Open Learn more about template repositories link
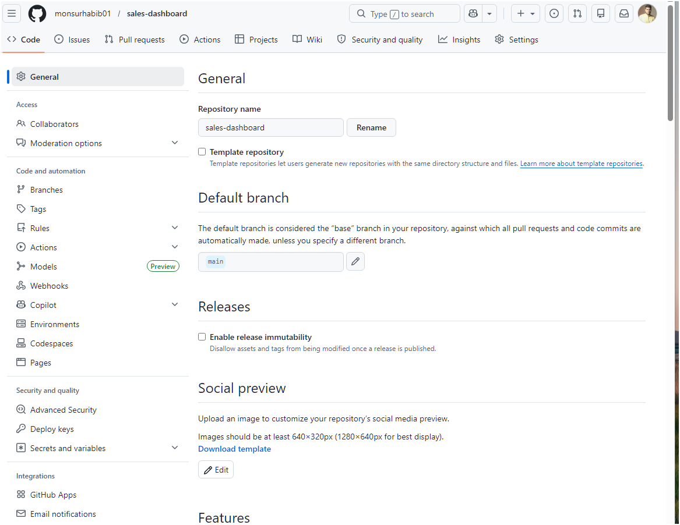 [x=581, y=164]
